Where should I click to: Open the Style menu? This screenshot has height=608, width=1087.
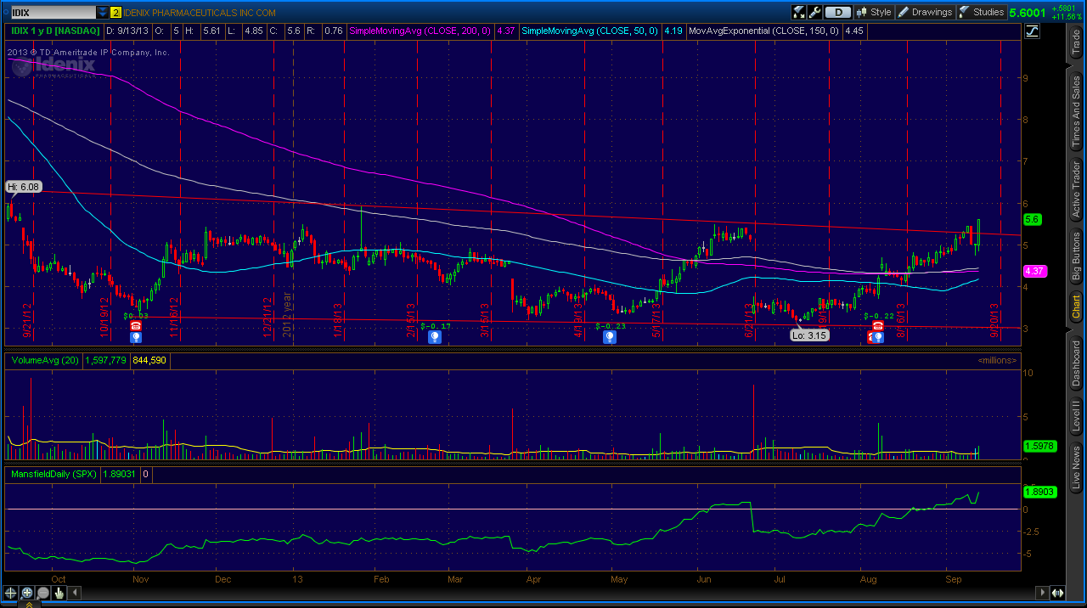click(x=874, y=12)
